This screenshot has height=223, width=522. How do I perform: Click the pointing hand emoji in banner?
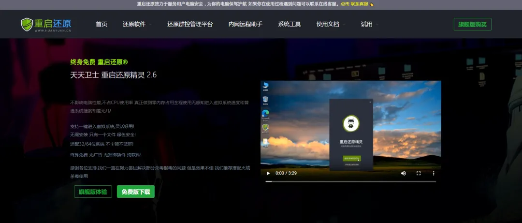(372, 4)
